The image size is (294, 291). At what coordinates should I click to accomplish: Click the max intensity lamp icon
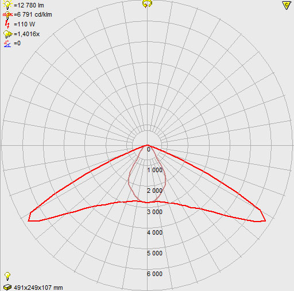click(x=7, y=15)
